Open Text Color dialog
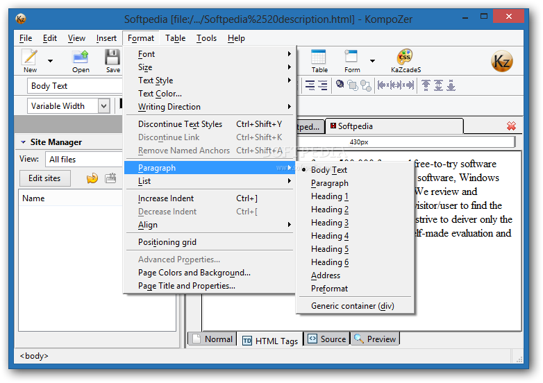This screenshot has width=543, height=383. (209, 94)
